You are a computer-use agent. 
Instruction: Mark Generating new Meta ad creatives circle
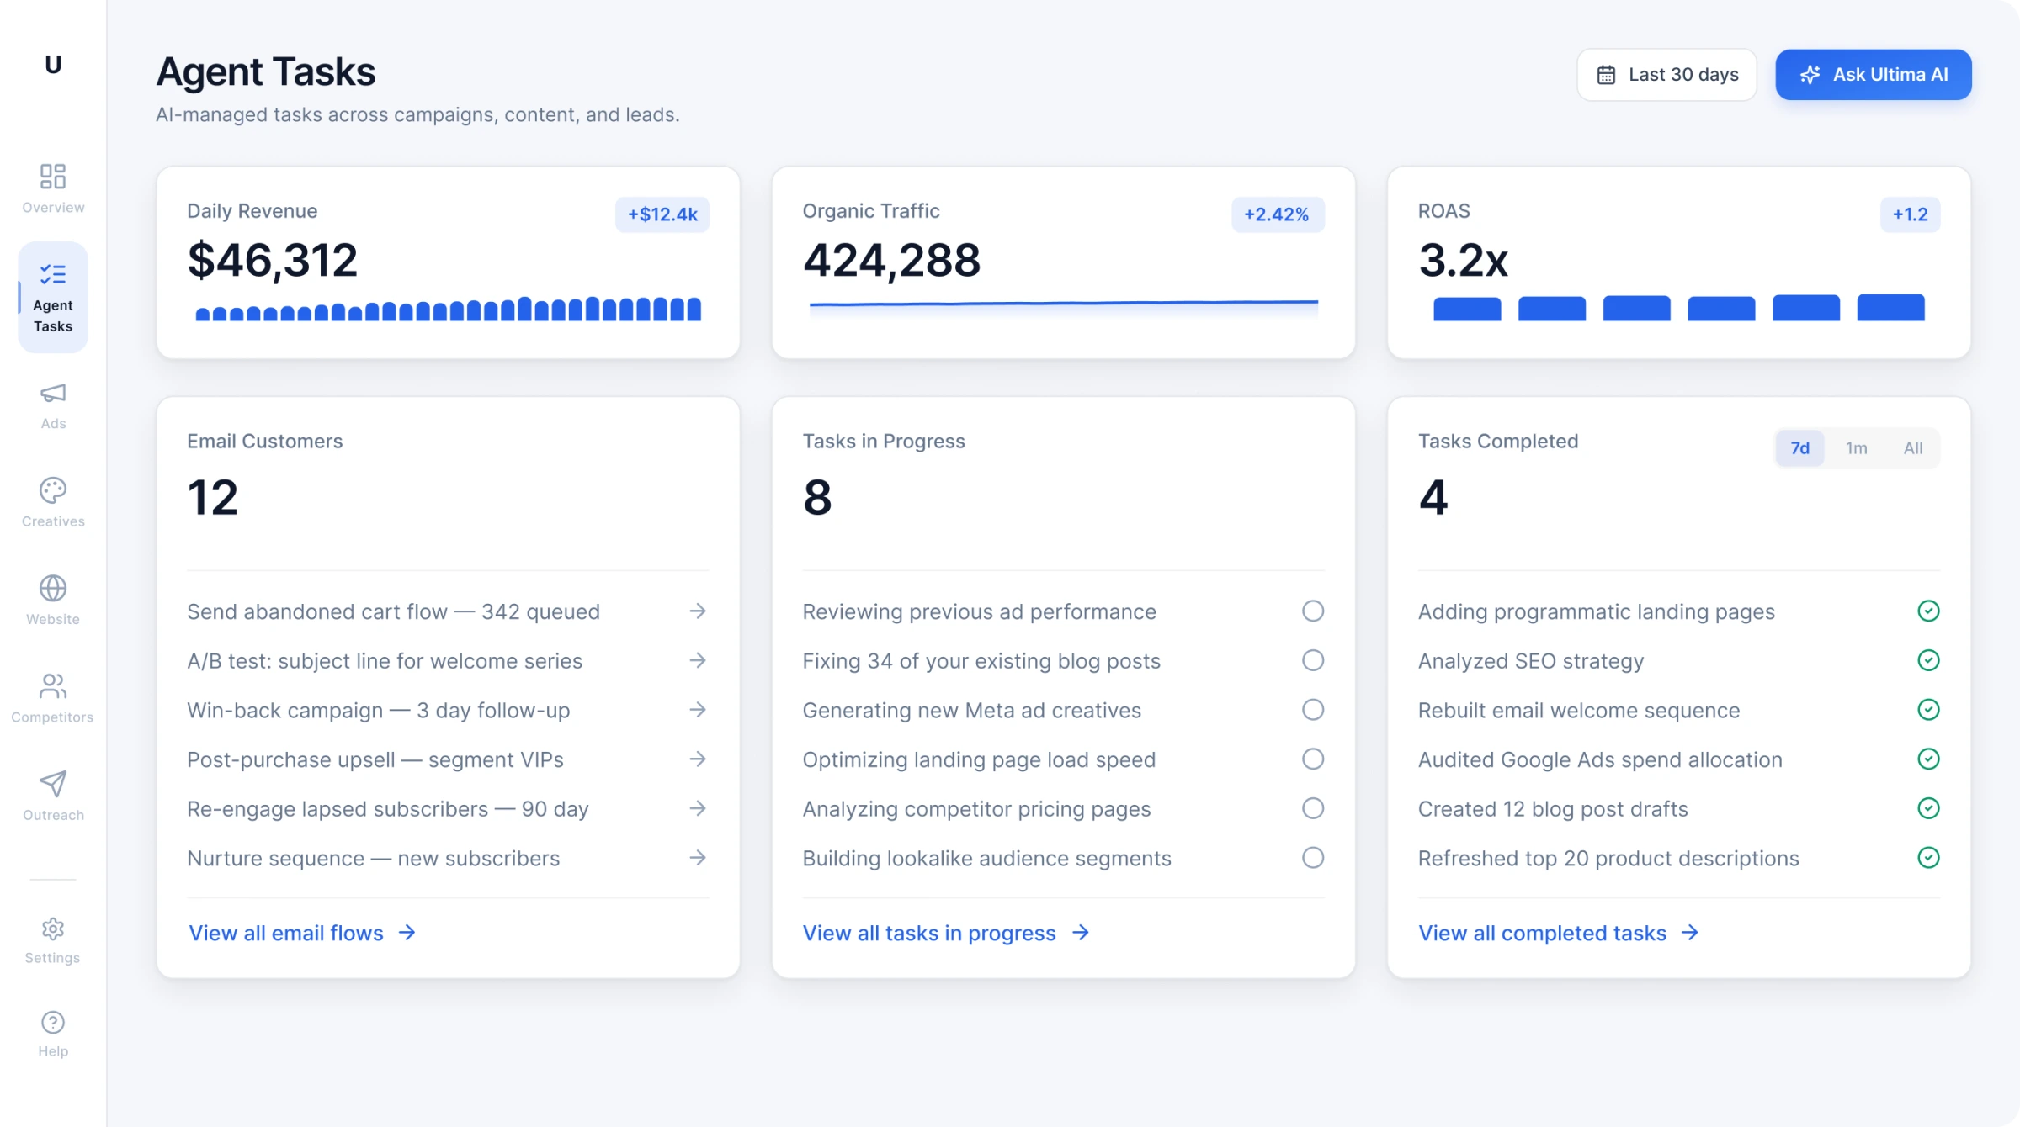click(x=1313, y=710)
